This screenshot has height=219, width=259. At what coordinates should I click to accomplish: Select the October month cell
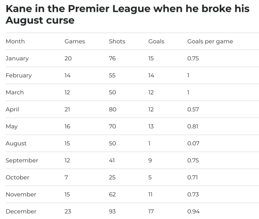click(18, 177)
